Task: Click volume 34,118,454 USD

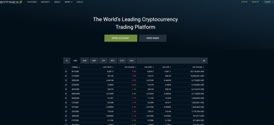Action: click(x=197, y=71)
